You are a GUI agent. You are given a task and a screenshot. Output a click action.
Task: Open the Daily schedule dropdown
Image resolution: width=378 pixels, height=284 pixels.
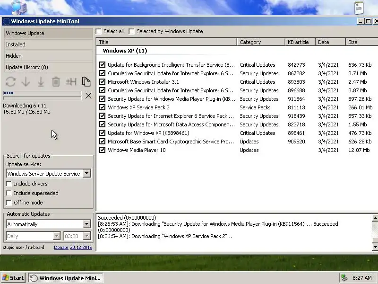pos(56,236)
